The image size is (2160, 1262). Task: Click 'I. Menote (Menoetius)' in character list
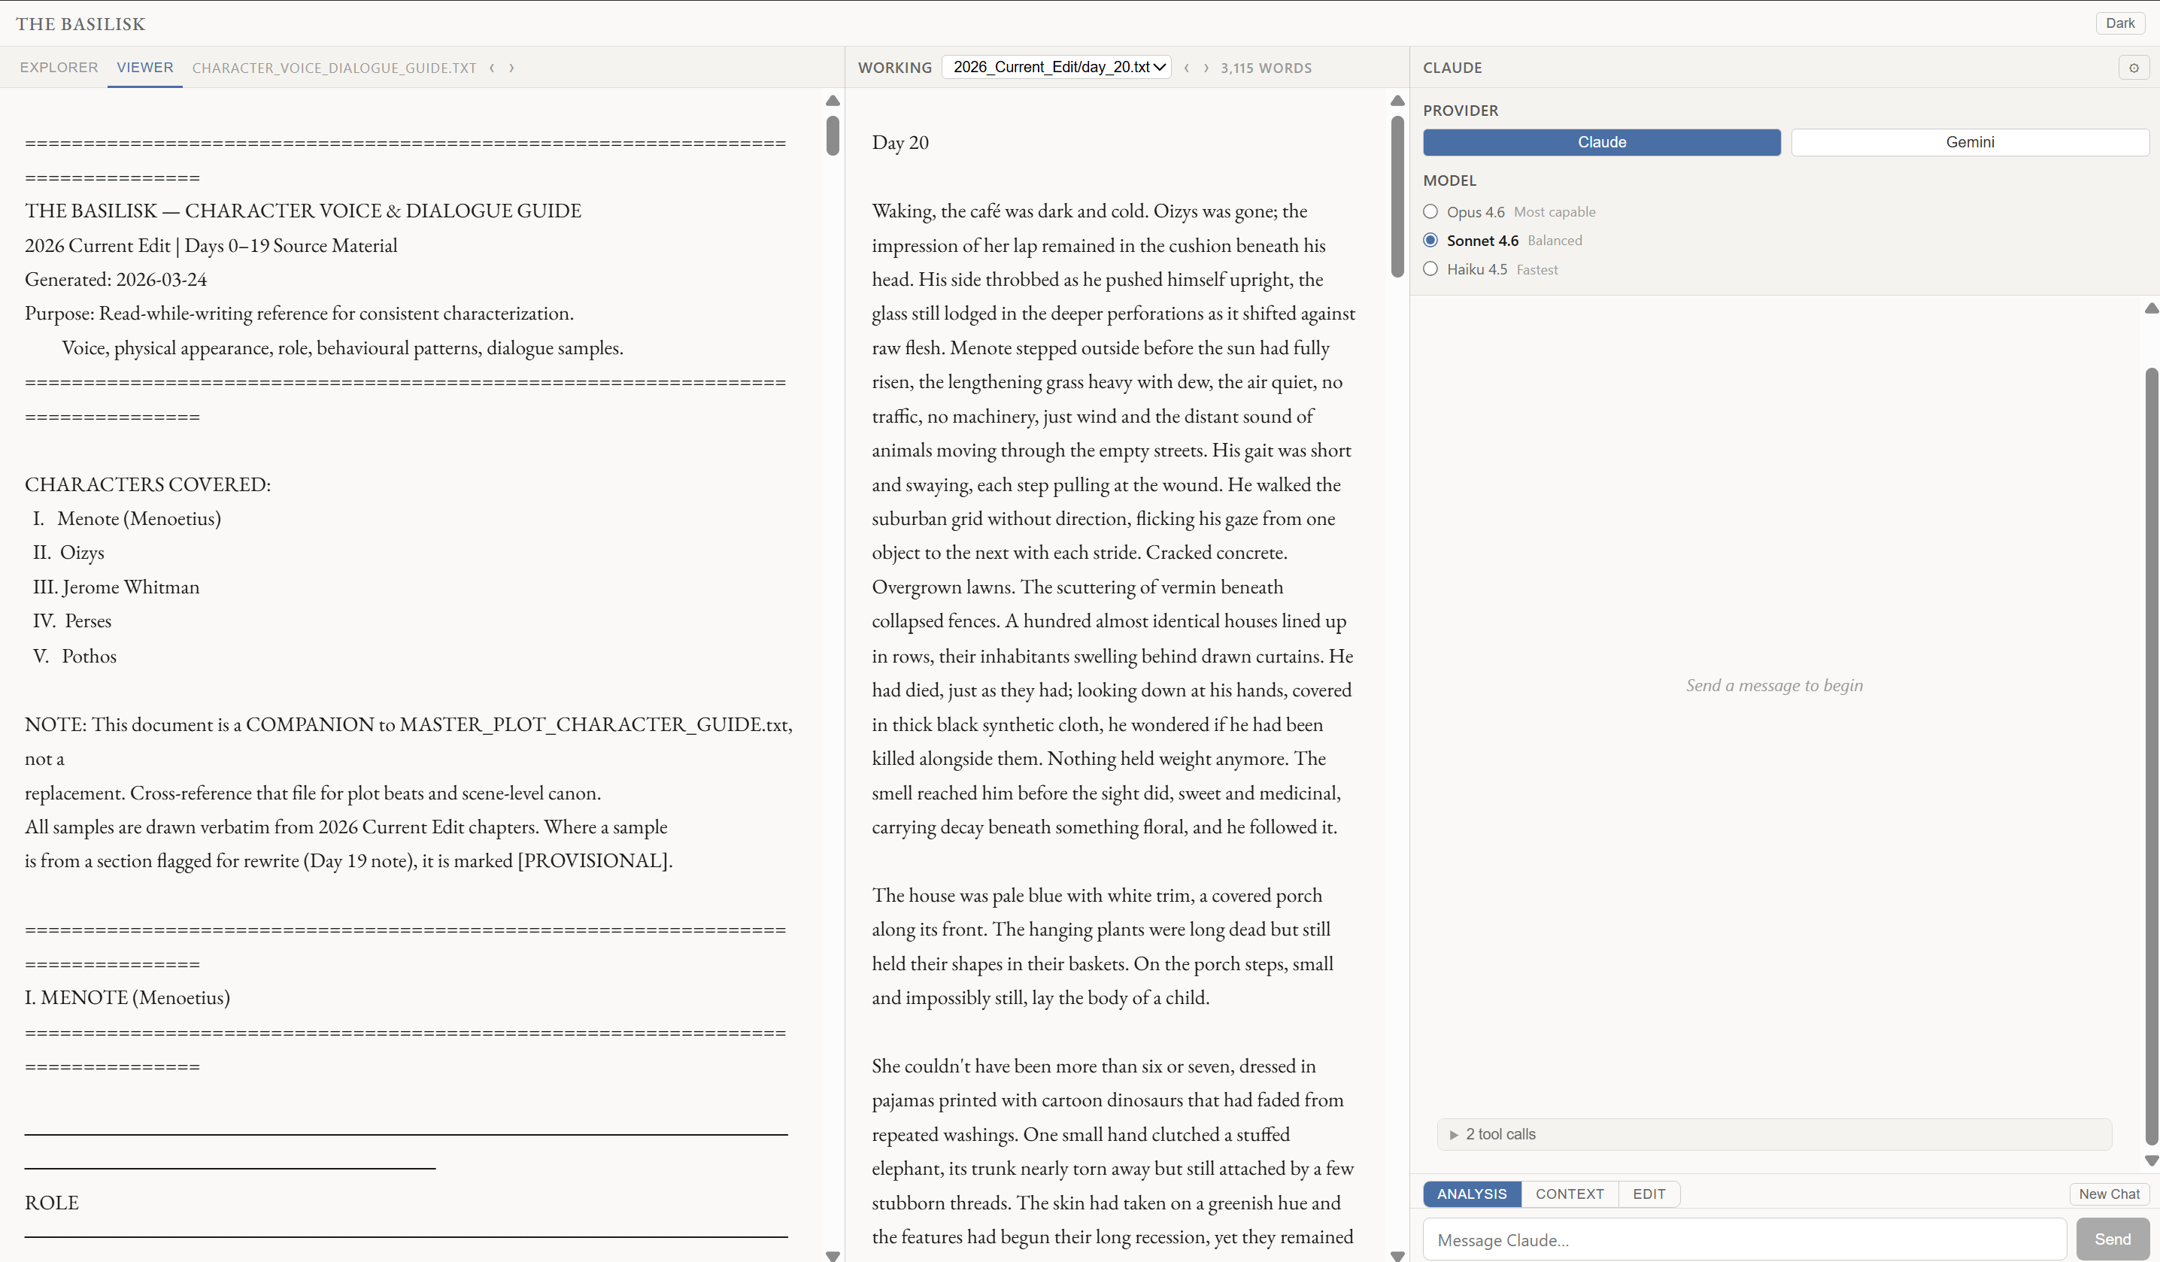127,518
